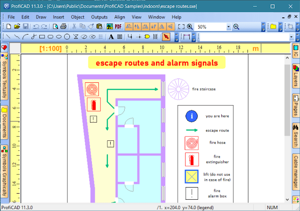
Task: Open the Insert menu
Action: click(59, 17)
